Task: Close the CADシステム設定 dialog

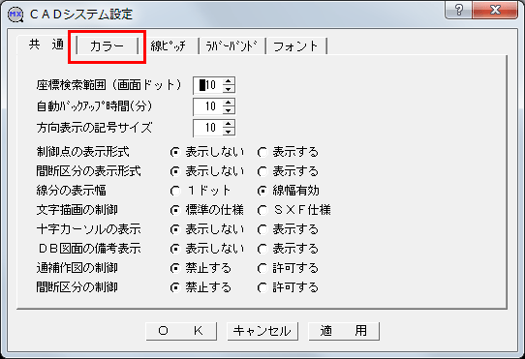Action: pyautogui.click(x=495, y=10)
